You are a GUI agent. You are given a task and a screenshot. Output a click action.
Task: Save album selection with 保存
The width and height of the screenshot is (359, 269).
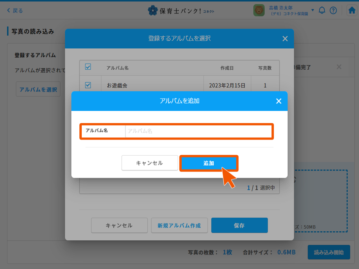pos(239,226)
